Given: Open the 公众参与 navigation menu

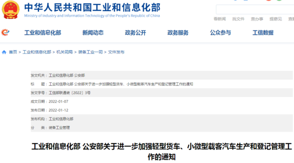Looking at the screenshot, I should click(220, 33).
